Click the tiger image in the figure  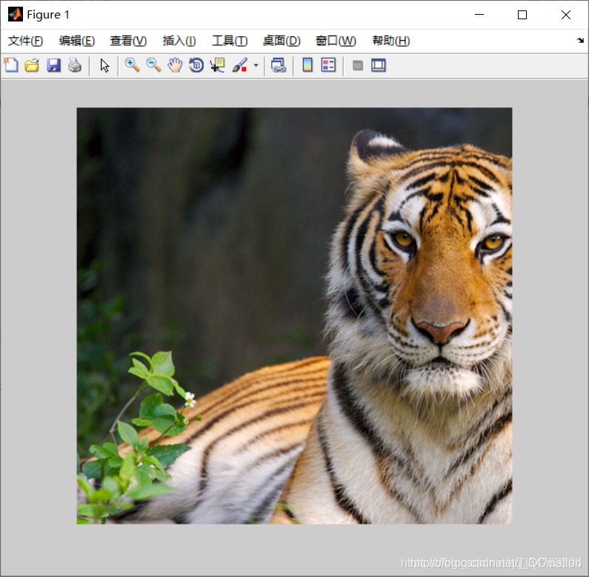[x=294, y=316]
